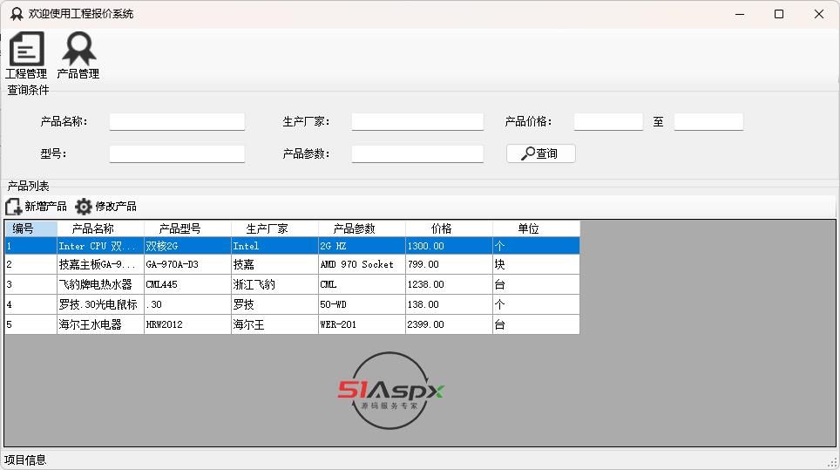This screenshot has height=470, width=840.
Task: Sort by 编号 column header
Action: pyautogui.click(x=30, y=228)
